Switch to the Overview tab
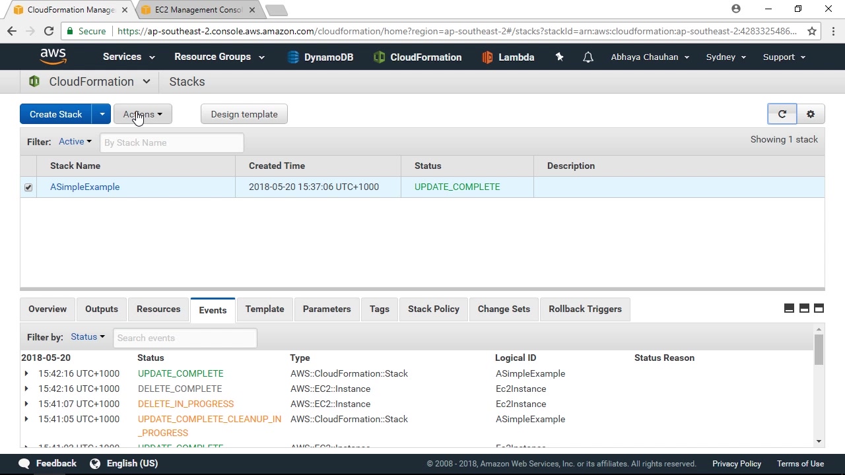The height and width of the screenshot is (475, 845). (x=48, y=309)
